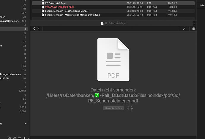Click the tag icon at sidebar bottom
This screenshot has width=205, height=139.
click(x=15, y=138)
